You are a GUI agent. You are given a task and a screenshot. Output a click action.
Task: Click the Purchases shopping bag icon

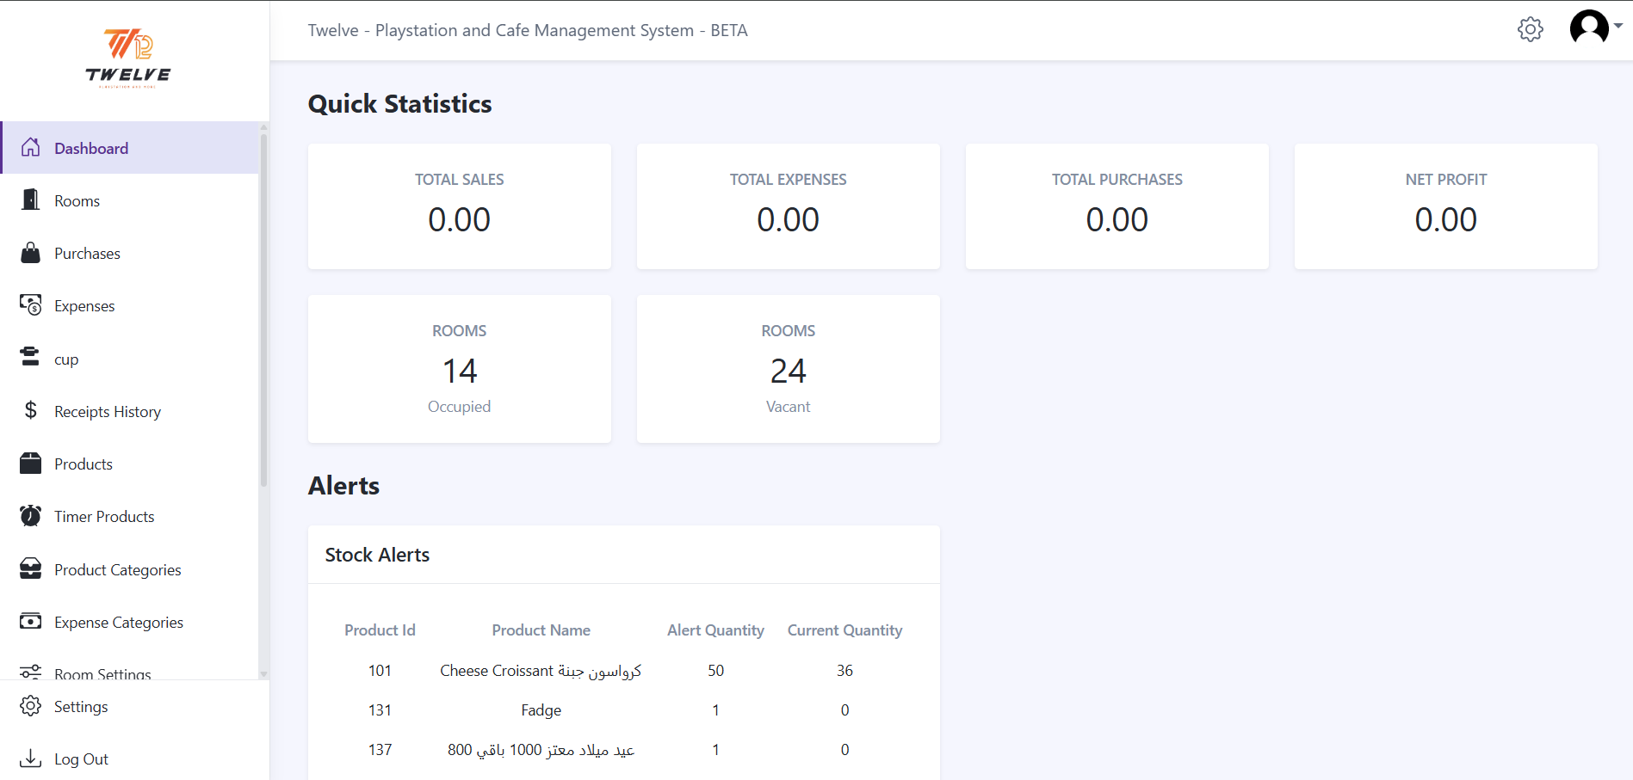31,253
